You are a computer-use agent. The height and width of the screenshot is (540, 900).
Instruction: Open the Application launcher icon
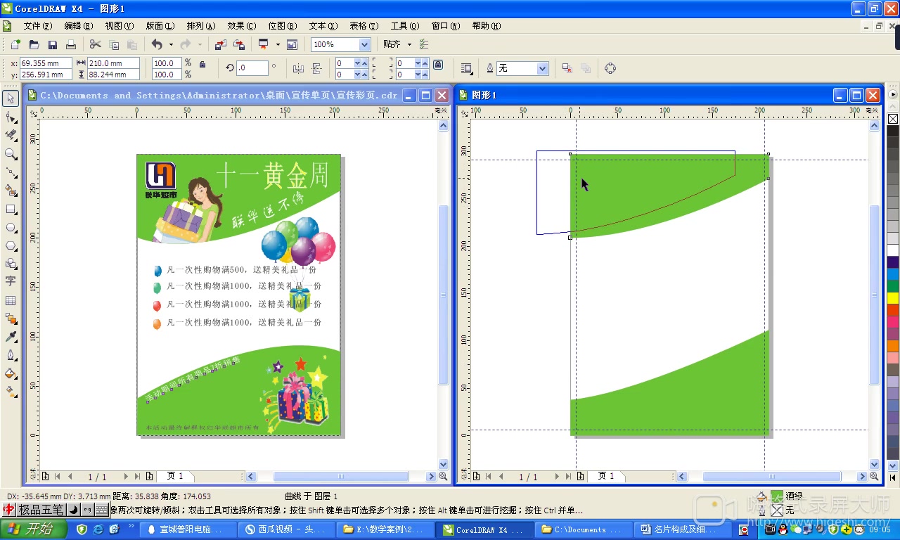pyautogui.click(x=264, y=44)
